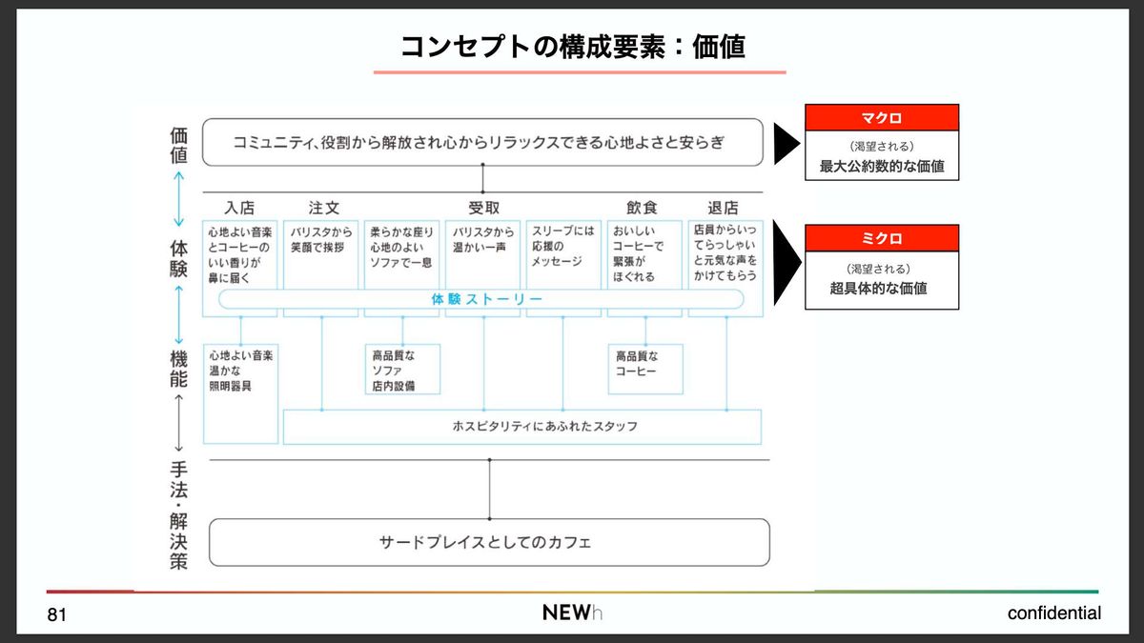Click the slide number 81
This screenshot has width=1144, height=643.
pos(57,616)
